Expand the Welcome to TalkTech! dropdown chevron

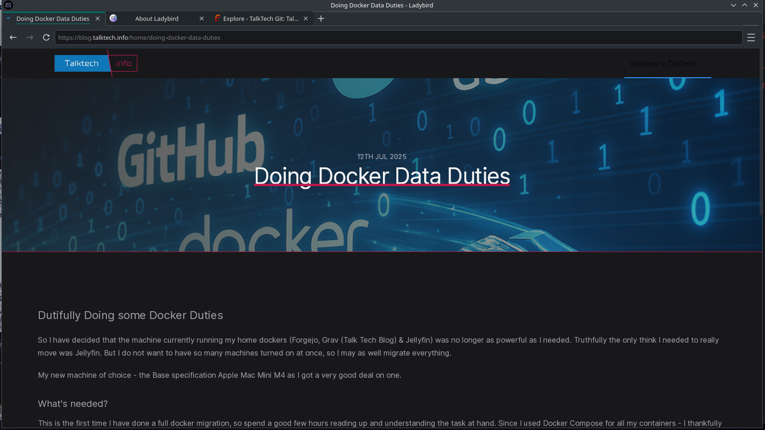[x=707, y=64]
